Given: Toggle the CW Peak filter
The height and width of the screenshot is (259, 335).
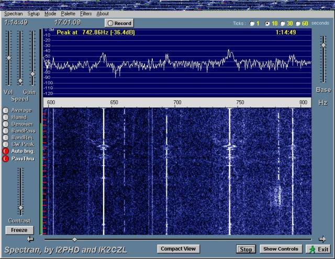Looking at the screenshot, I should point(6,145).
